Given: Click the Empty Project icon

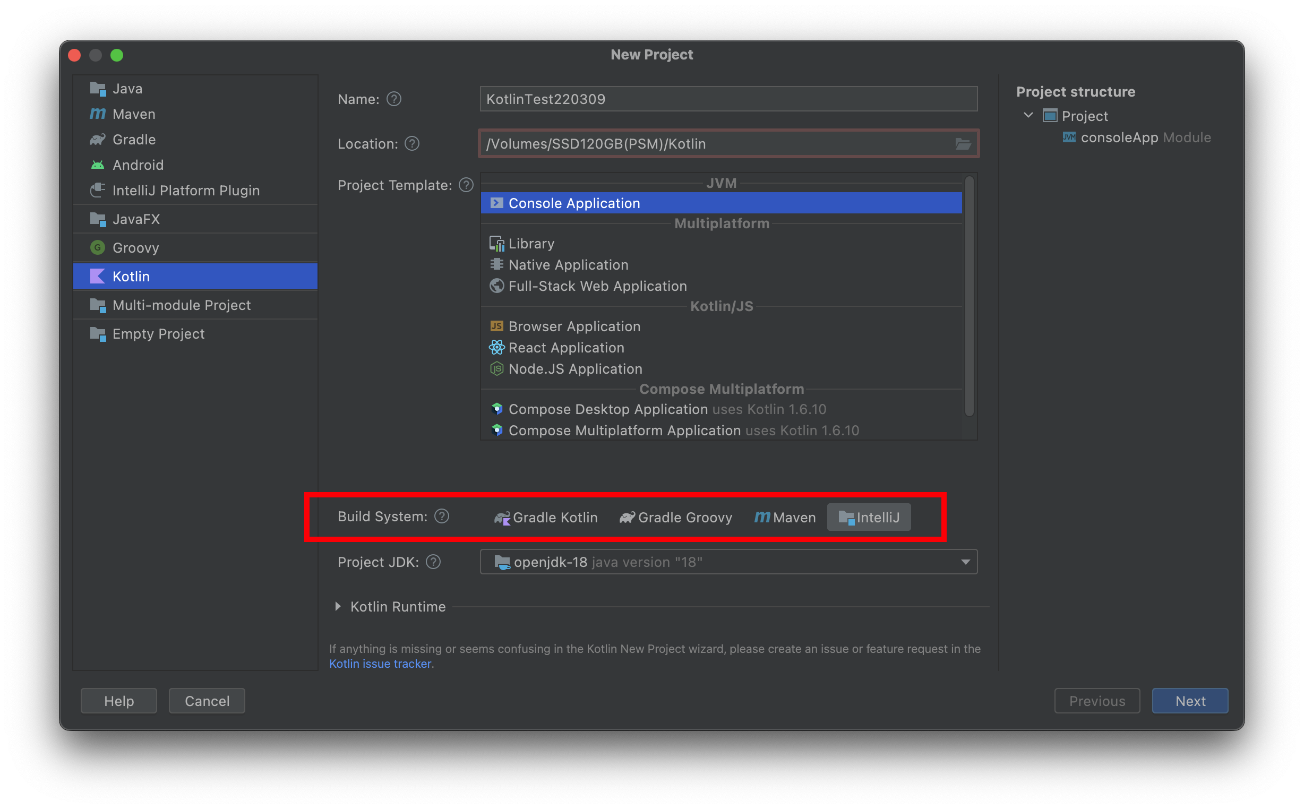Looking at the screenshot, I should click(x=97, y=334).
